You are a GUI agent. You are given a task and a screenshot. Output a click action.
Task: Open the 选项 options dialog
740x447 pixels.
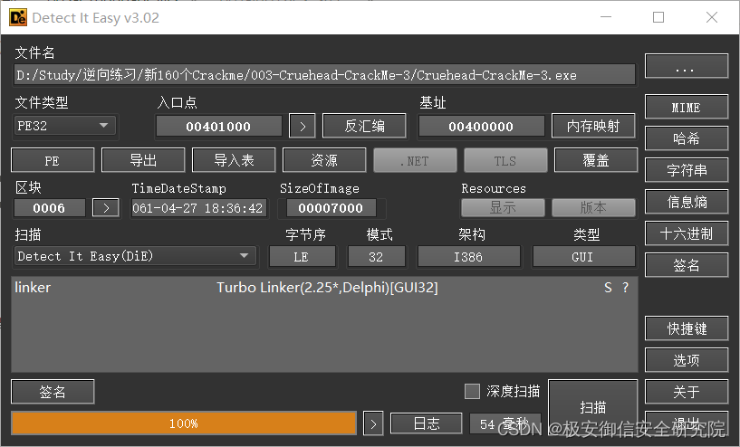[x=687, y=360]
